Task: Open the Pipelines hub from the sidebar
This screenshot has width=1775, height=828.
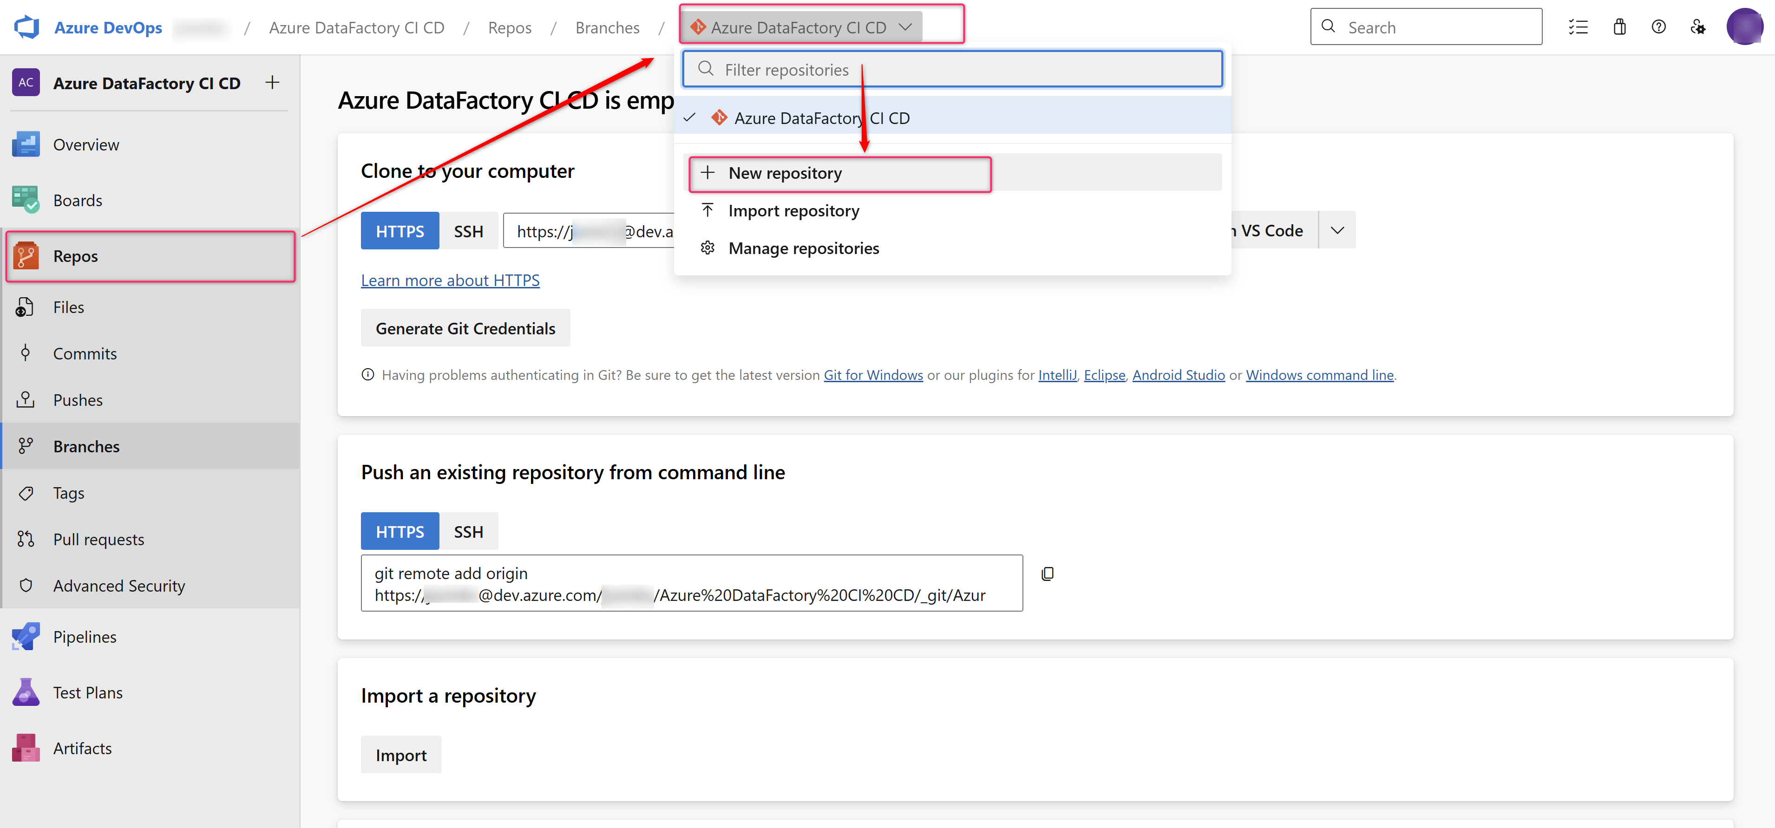Action: [84, 637]
